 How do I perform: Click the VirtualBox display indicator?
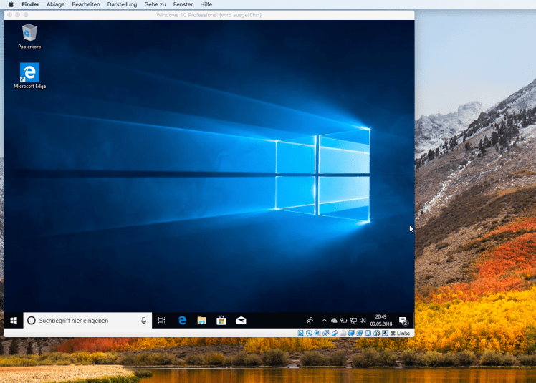pos(351,333)
